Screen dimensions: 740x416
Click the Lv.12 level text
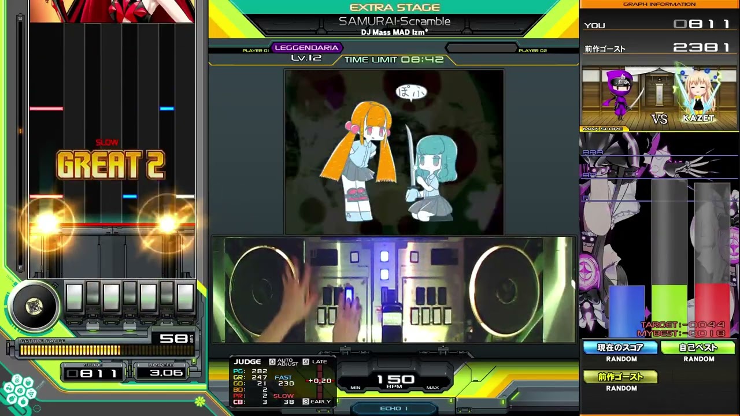click(306, 58)
